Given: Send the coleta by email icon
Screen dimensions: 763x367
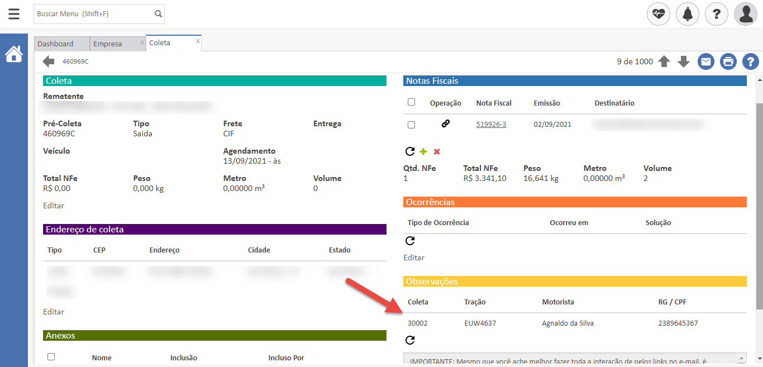Looking at the screenshot, I should pyautogui.click(x=706, y=61).
